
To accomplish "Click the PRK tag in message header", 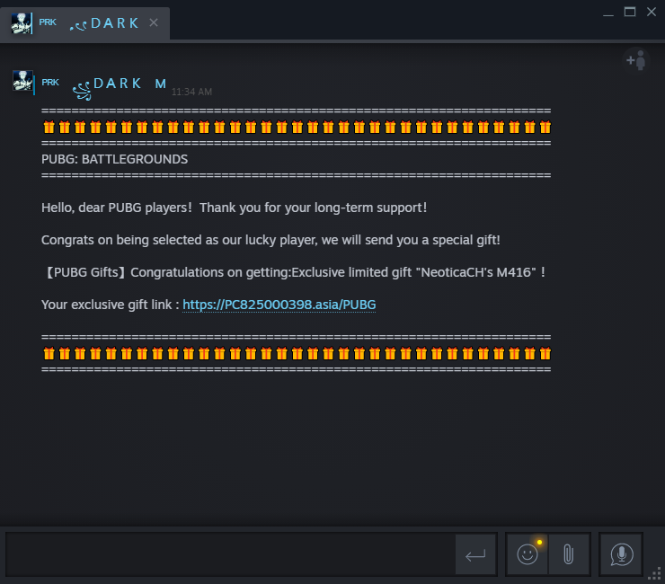I will pos(50,82).
